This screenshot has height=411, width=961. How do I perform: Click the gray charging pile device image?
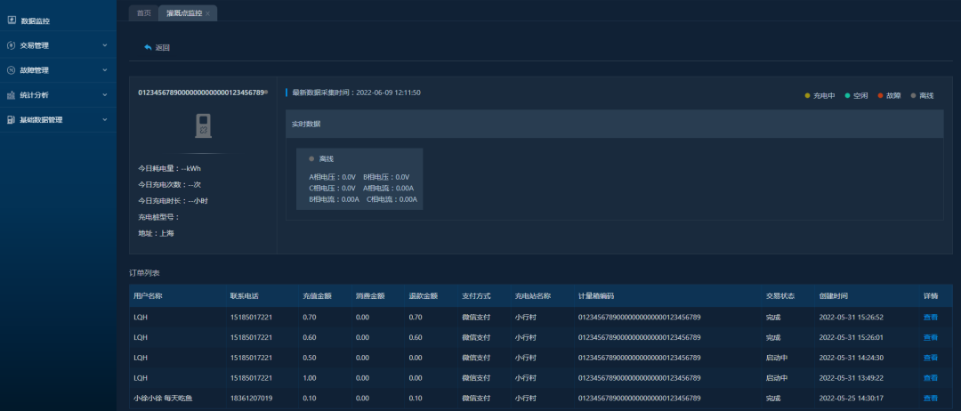203,125
